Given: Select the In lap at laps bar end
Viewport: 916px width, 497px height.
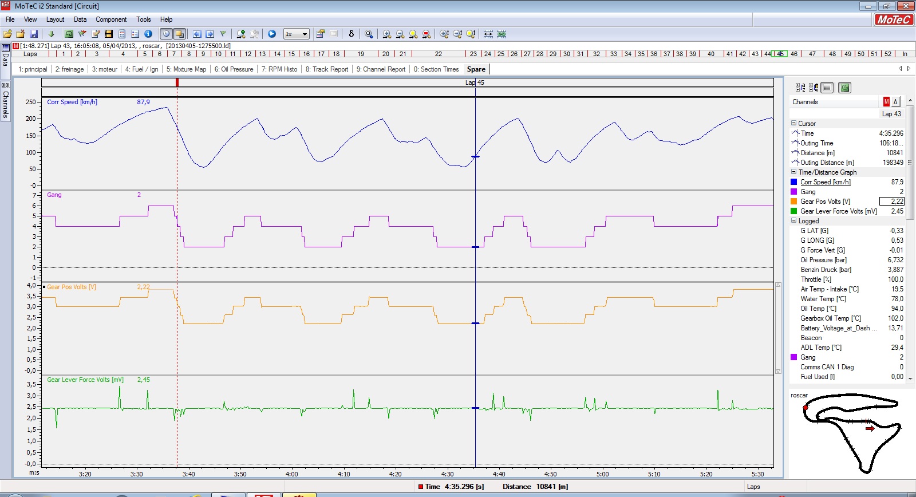Looking at the screenshot, I should tap(905, 54).
